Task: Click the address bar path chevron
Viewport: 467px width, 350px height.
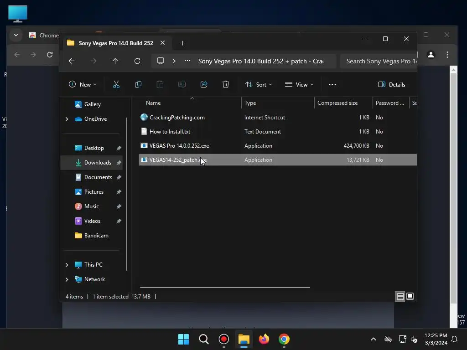Action: (174, 61)
